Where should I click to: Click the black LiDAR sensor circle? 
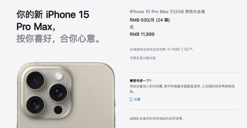click(58, 110)
